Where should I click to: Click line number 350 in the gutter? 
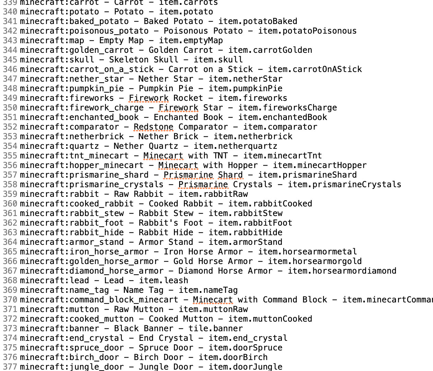pos(10,108)
